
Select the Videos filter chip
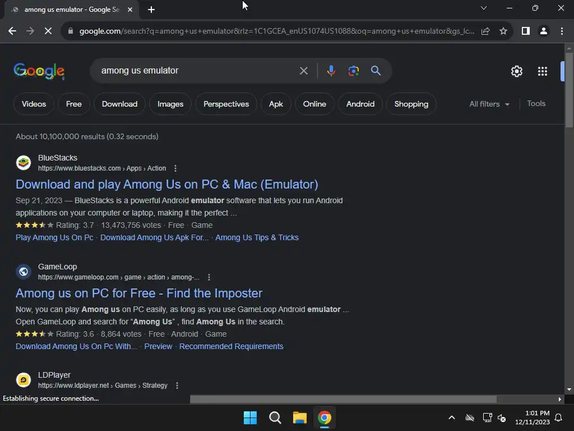point(34,104)
